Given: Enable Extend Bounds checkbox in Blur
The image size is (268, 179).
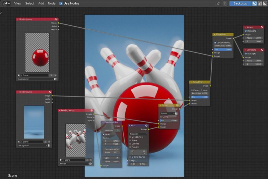Looking at the screenshot, I should coord(130,157).
